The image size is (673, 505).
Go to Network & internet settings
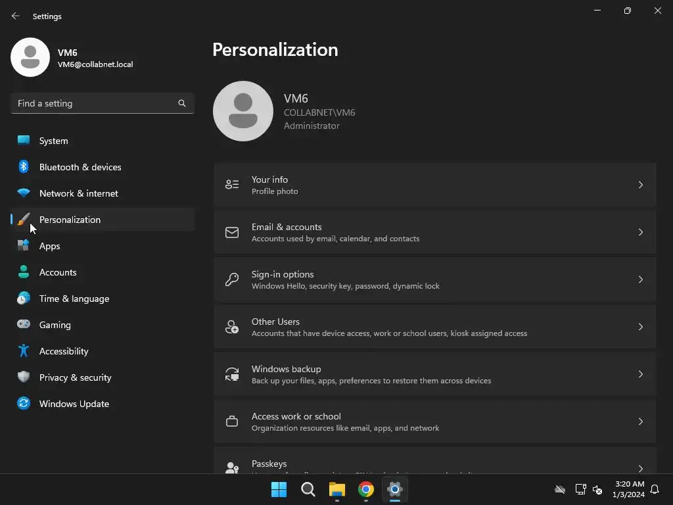click(103, 193)
